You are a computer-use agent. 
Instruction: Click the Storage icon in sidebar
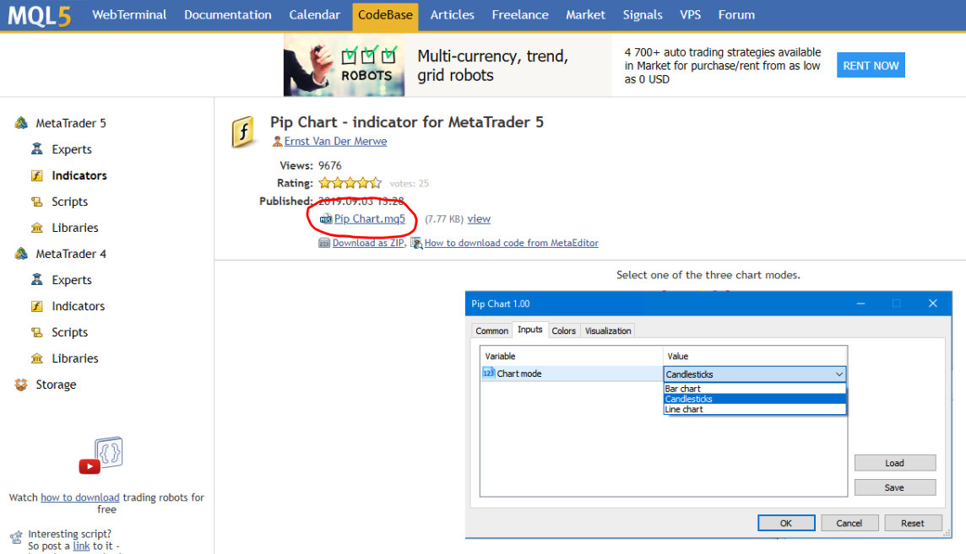click(x=21, y=385)
